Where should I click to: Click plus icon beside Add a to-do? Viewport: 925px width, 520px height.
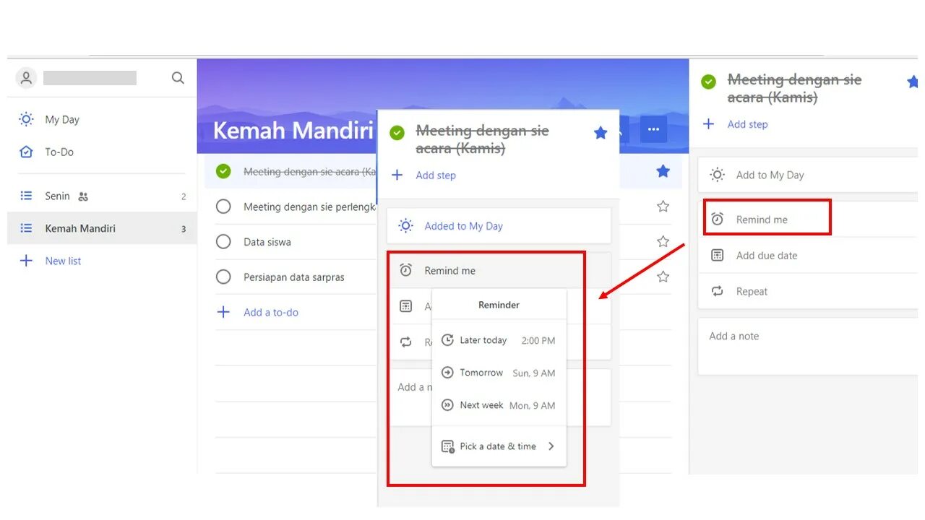point(223,312)
